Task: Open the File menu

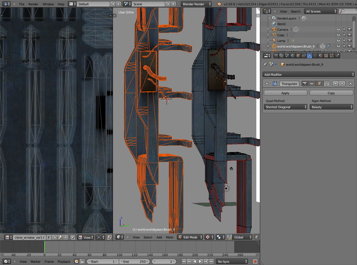Action: [22, 4]
